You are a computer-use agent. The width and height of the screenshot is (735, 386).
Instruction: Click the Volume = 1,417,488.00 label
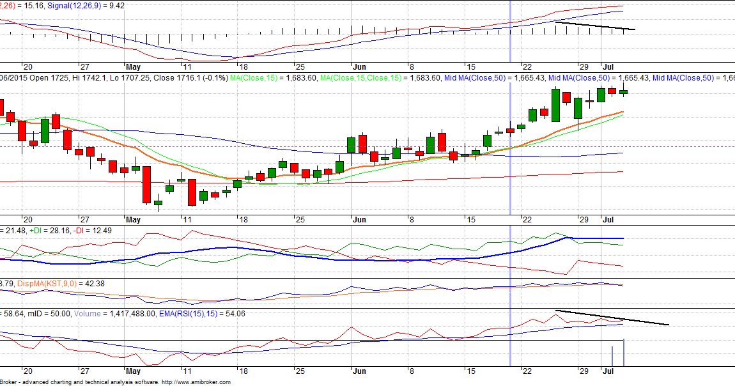click(x=114, y=313)
